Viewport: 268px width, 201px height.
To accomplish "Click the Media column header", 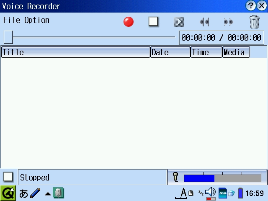I will tap(236, 52).
